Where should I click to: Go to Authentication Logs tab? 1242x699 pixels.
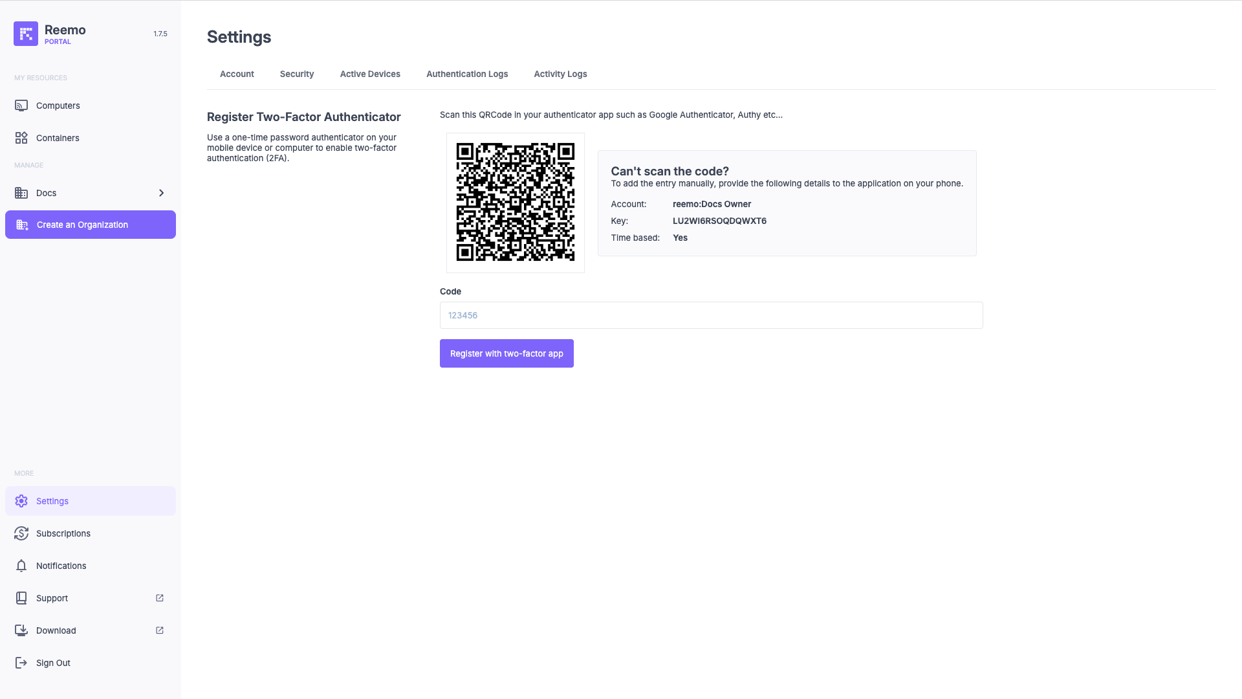(467, 74)
